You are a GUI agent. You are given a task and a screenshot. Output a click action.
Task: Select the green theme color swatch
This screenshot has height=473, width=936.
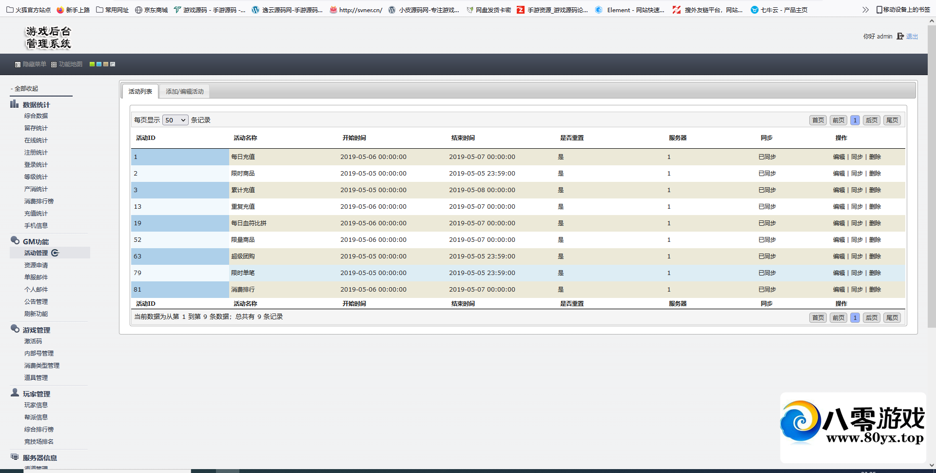point(92,64)
